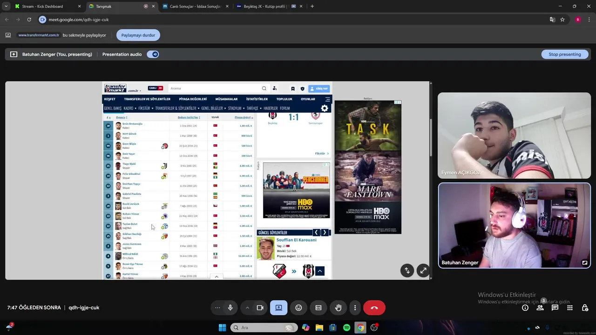This screenshot has height=335, width=596.
Task: Click the Transfermarkt shield icon
Action: [302, 88]
